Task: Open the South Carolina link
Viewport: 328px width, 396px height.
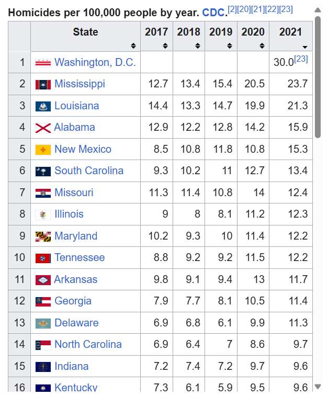Action: [x=89, y=171]
